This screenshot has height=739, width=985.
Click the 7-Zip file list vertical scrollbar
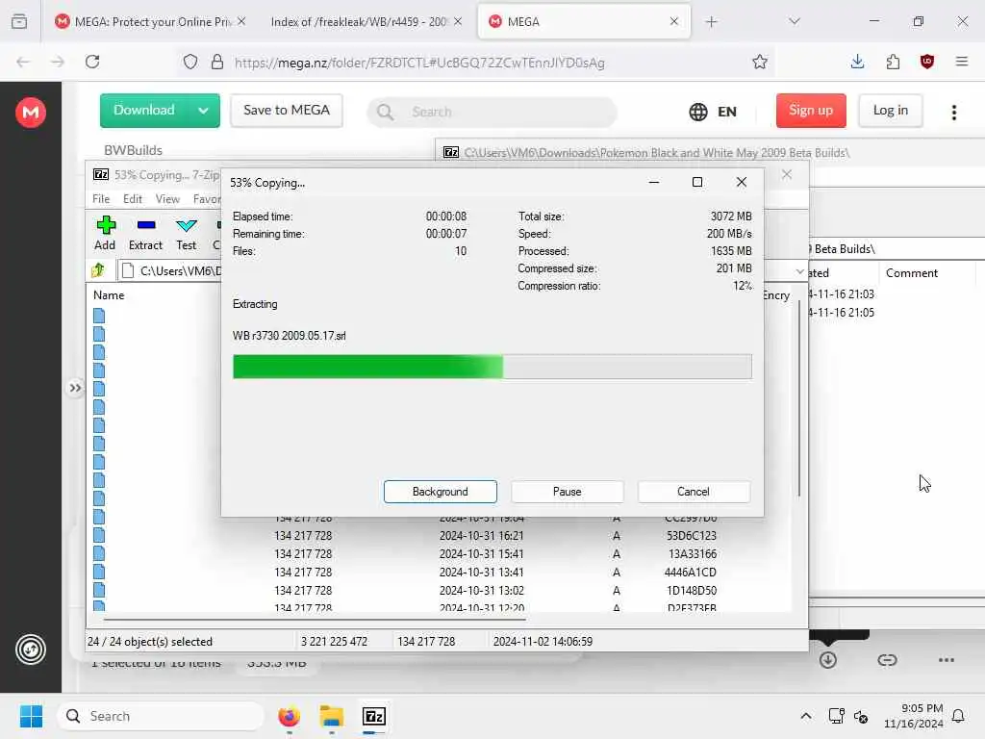[x=799, y=398]
